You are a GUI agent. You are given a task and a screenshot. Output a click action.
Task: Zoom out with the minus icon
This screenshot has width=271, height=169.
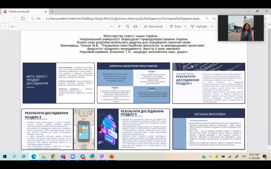click(x=111, y=26)
